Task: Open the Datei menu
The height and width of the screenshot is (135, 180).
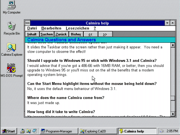Action: tap(32, 28)
